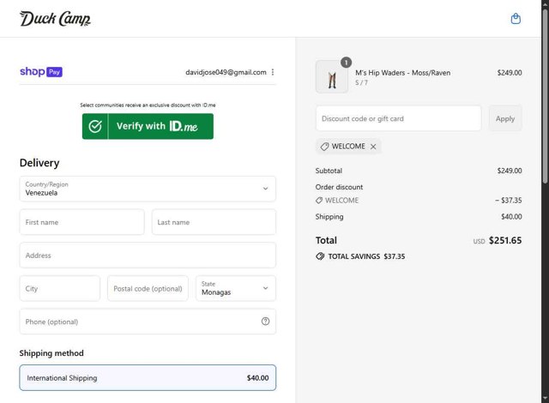Focus the First name field
The image size is (549, 403).
pyautogui.click(x=82, y=222)
